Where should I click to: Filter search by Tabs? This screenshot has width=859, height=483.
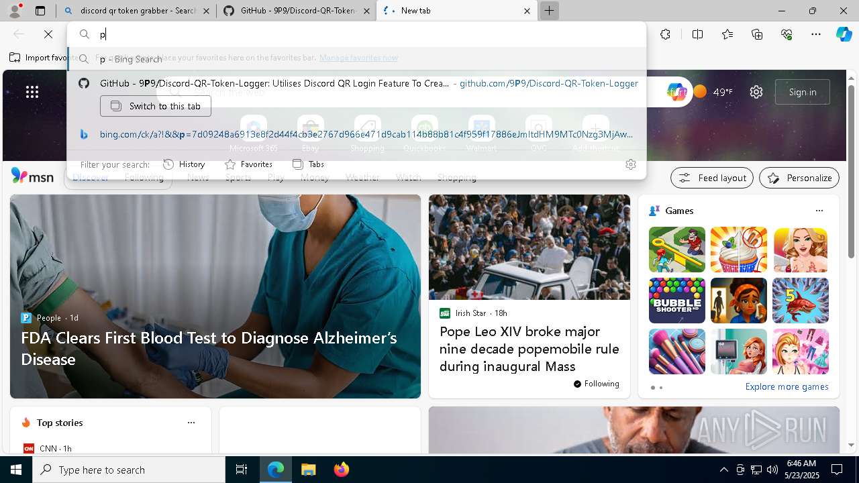tap(309, 164)
